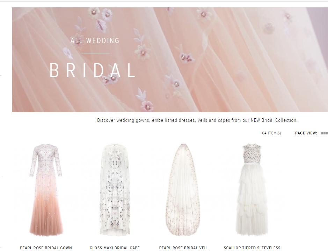Click the ALL WEDDING banner text
This screenshot has height=251, width=328.
(x=95, y=40)
